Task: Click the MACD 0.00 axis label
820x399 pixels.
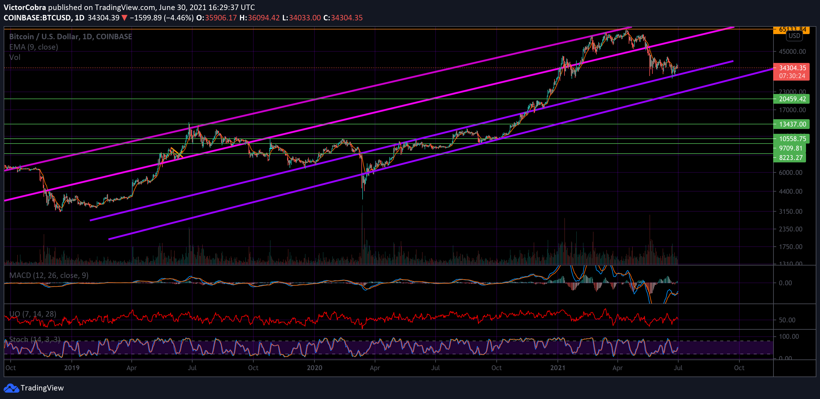Action: point(785,283)
